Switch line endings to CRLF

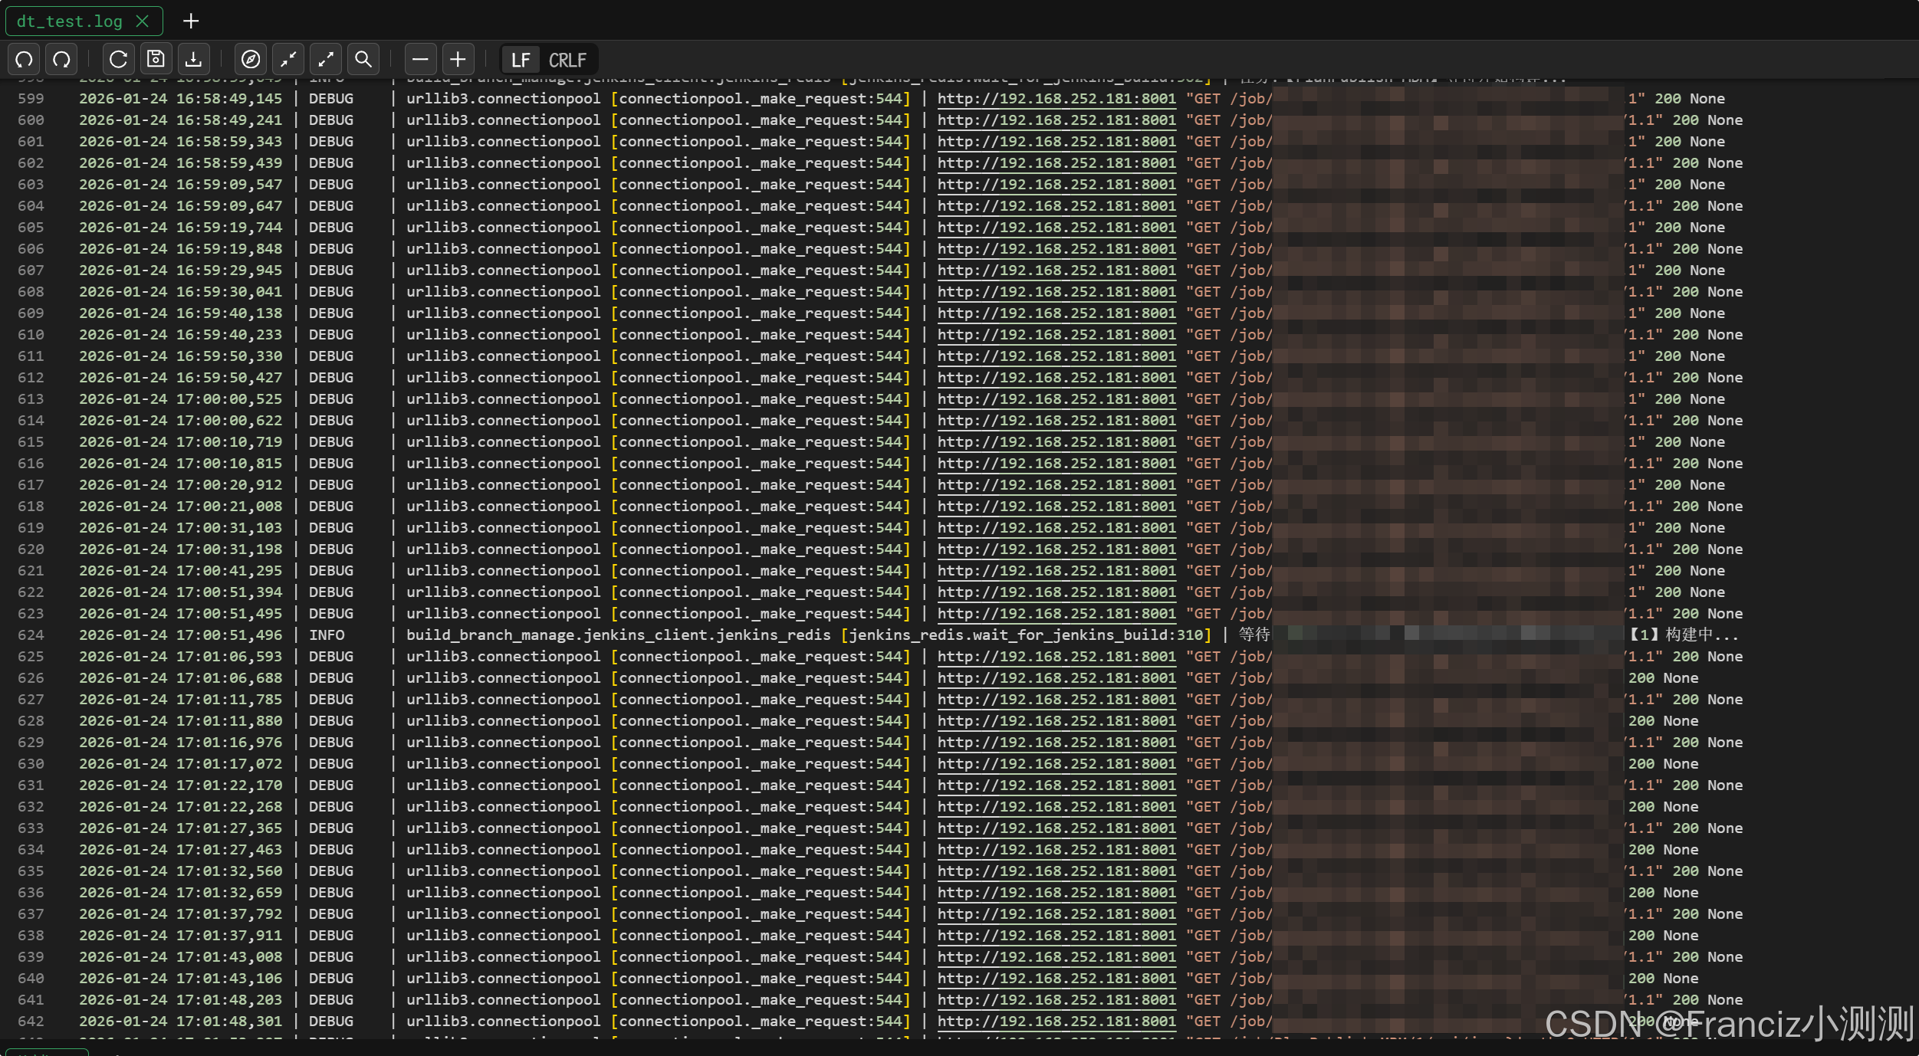pos(567,60)
